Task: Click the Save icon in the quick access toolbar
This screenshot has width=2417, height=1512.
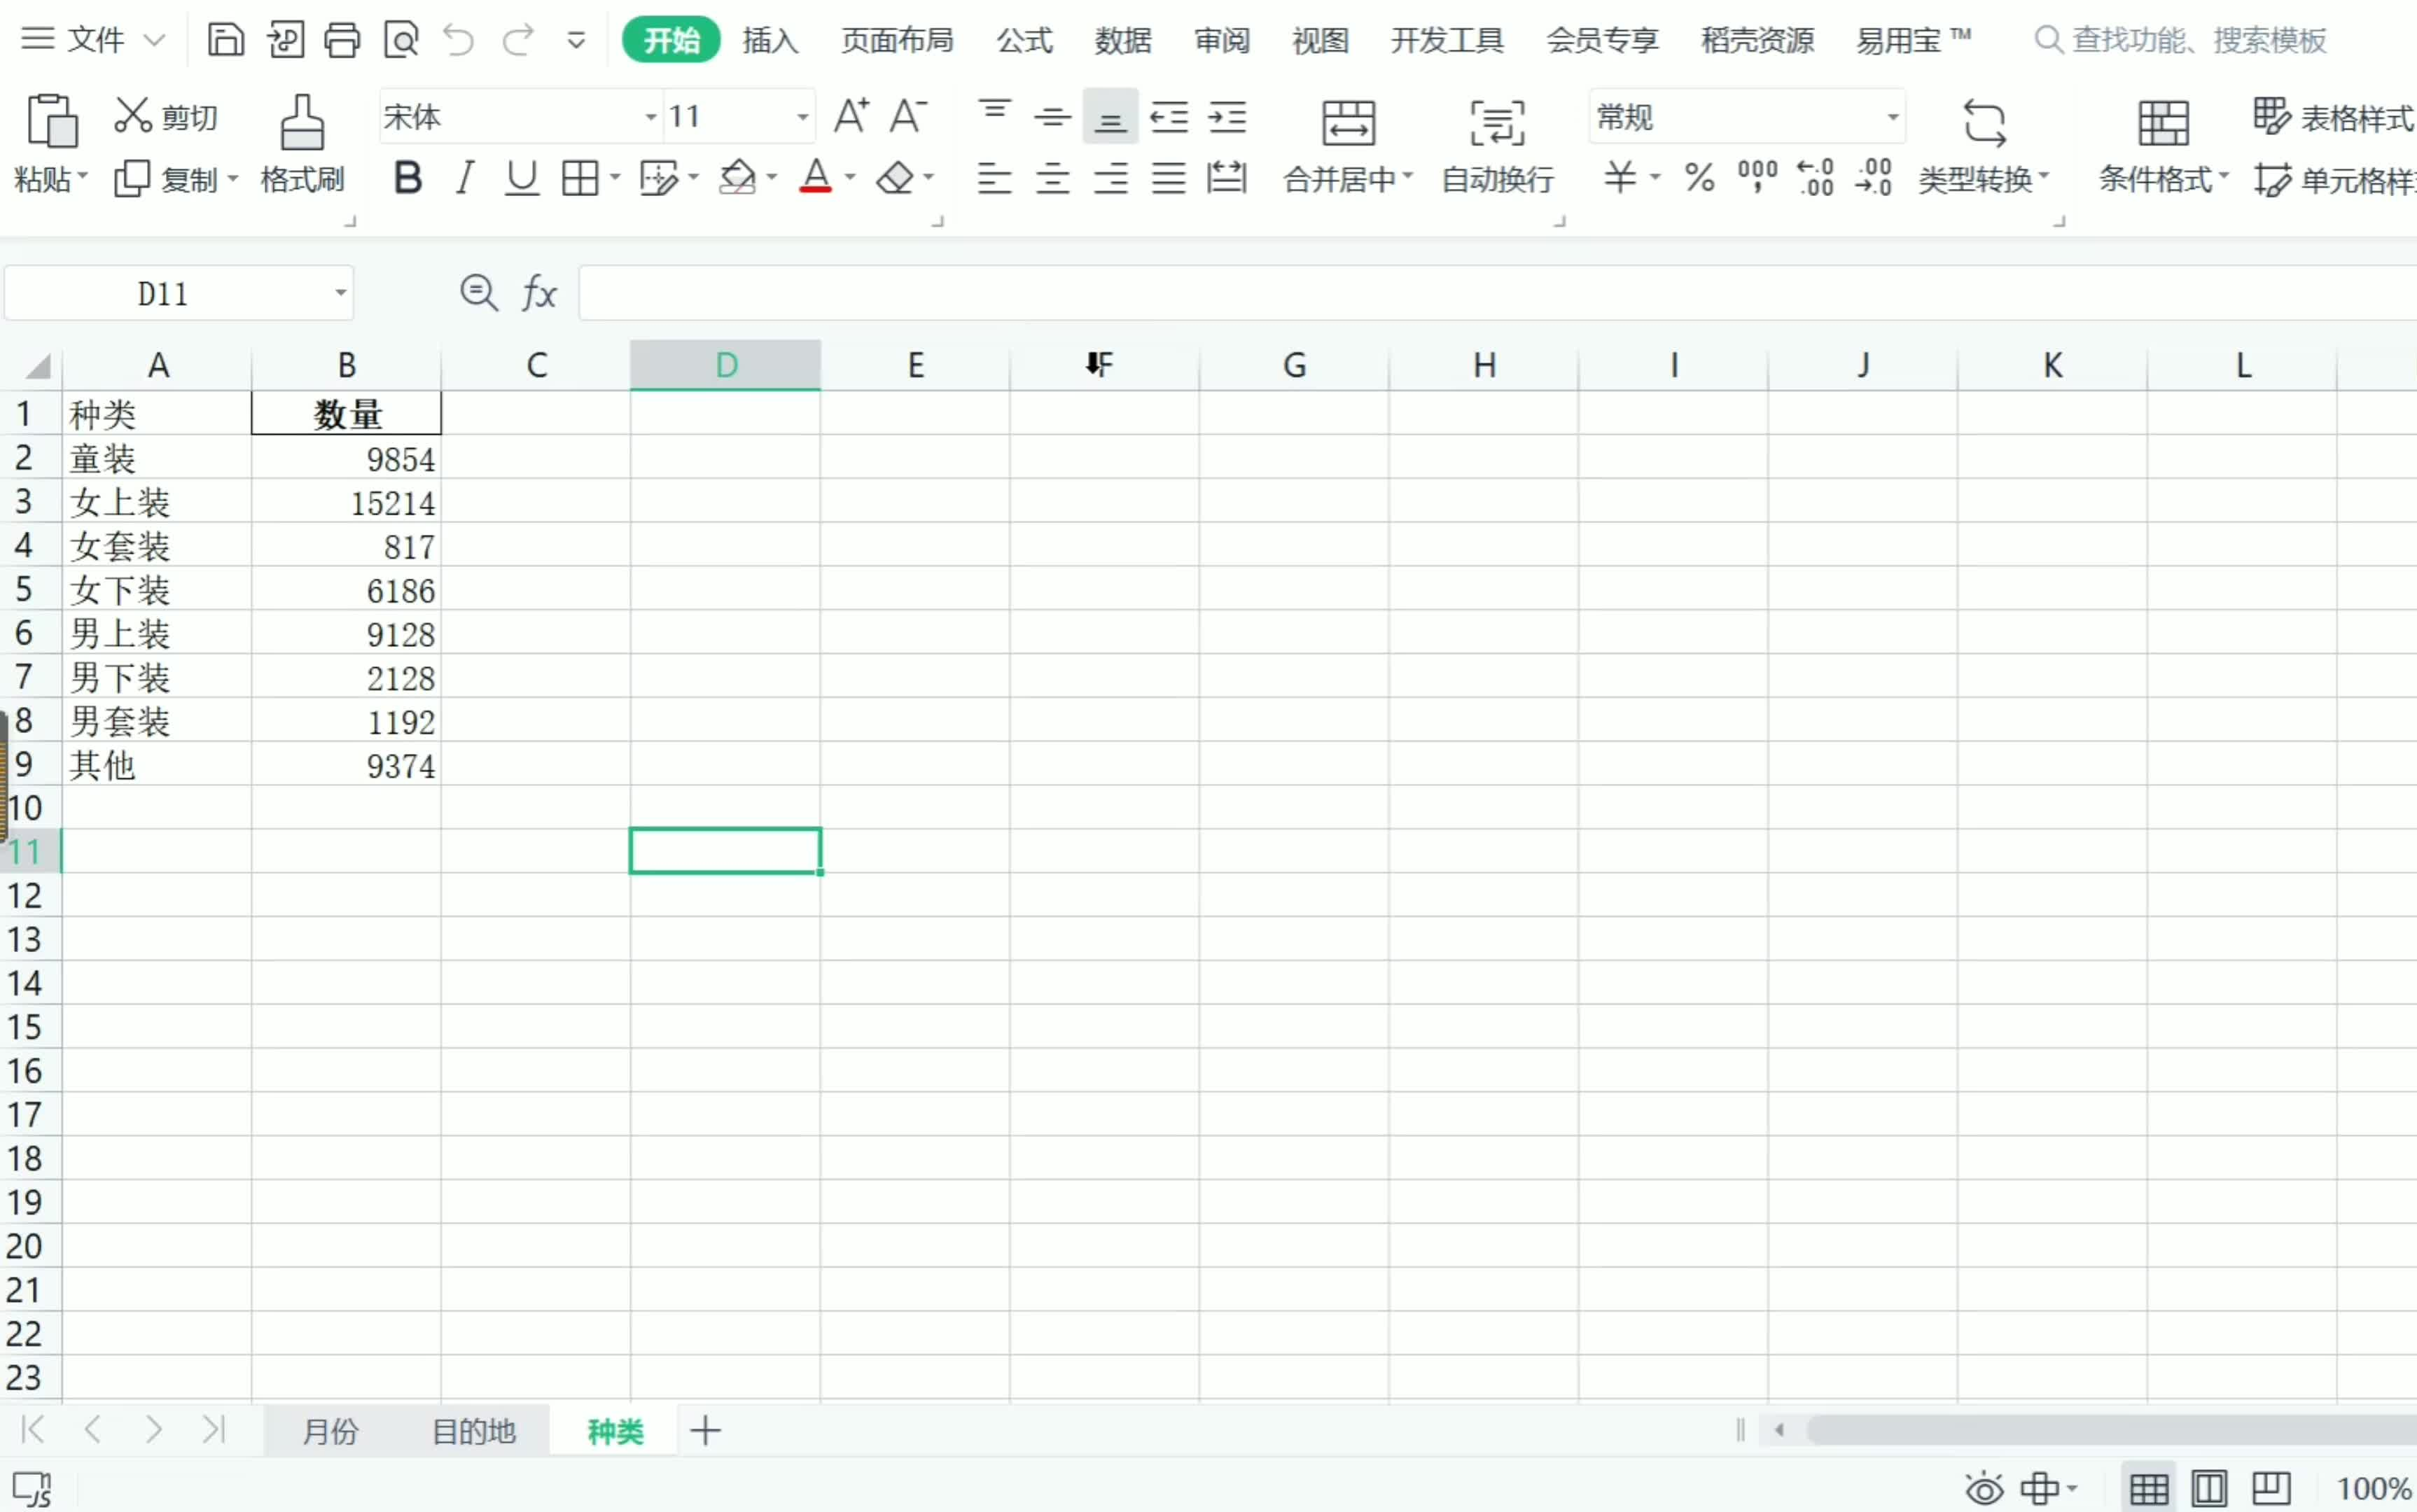Action: [225, 40]
